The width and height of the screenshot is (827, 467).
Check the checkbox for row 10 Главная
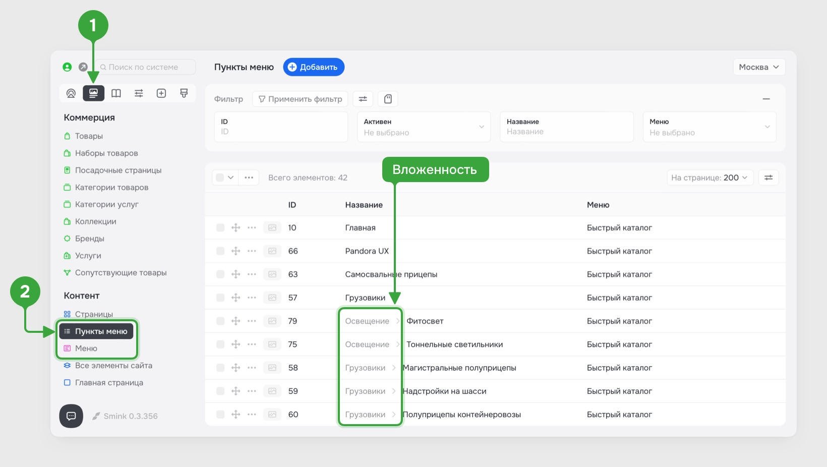pos(220,228)
